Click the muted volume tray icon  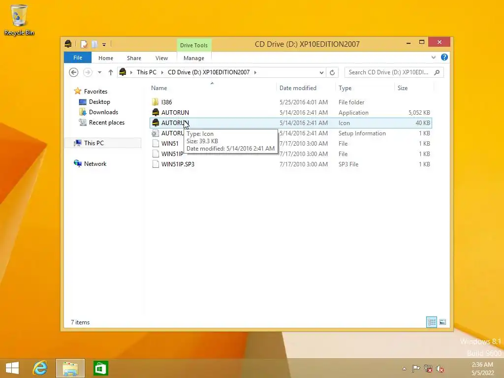point(440,368)
